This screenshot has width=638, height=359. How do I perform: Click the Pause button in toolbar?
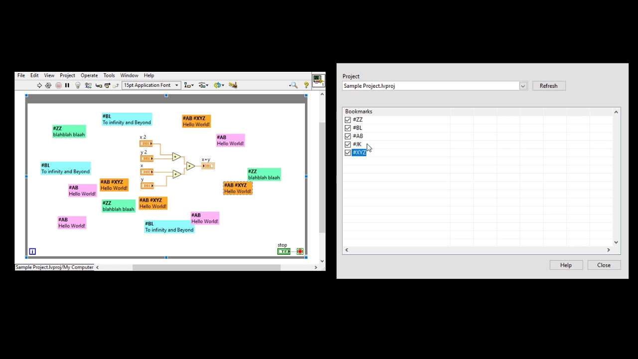coord(67,85)
